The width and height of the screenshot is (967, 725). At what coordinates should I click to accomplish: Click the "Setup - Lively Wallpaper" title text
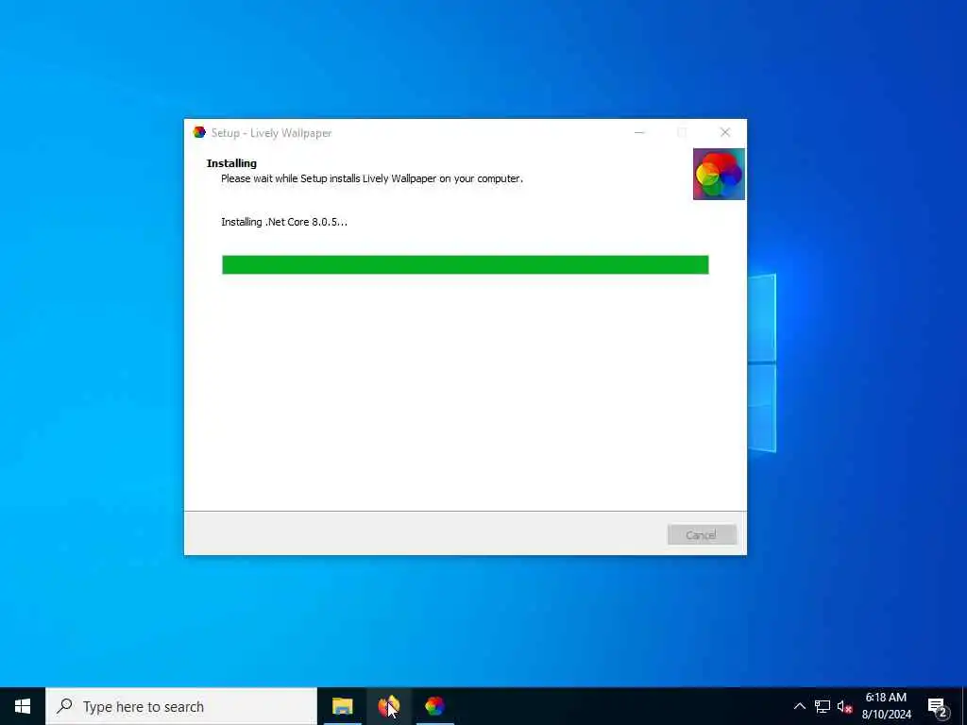(x=271, y=133)
